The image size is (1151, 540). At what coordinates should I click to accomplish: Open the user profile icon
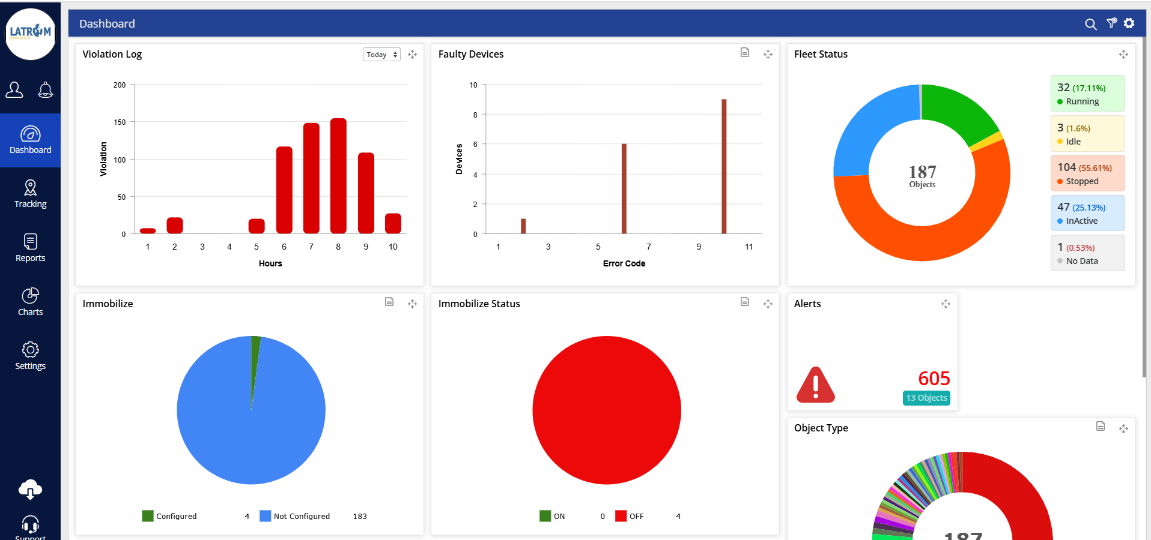[14, 90]
